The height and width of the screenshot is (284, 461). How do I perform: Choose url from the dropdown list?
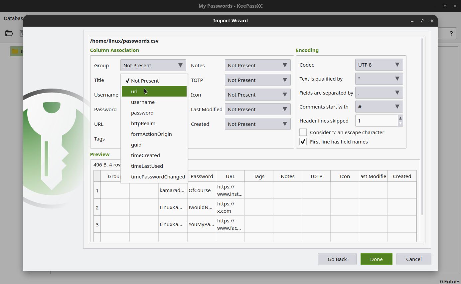[154, 91]
